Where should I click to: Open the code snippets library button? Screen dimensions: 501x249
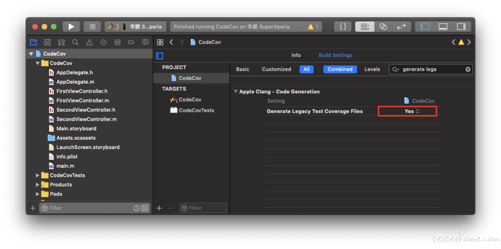click(x=343, y=27)
